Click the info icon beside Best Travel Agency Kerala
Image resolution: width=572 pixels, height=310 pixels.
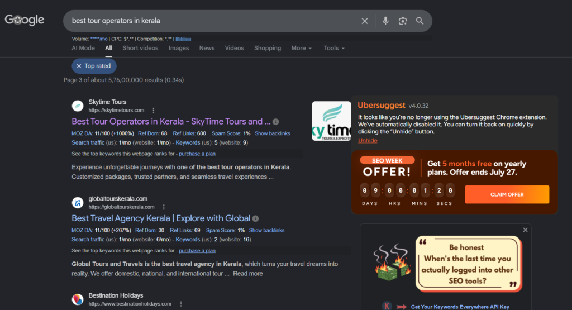coord(255,218)
